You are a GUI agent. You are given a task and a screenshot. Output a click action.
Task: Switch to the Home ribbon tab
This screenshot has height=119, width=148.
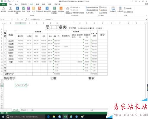pos(10,4)
